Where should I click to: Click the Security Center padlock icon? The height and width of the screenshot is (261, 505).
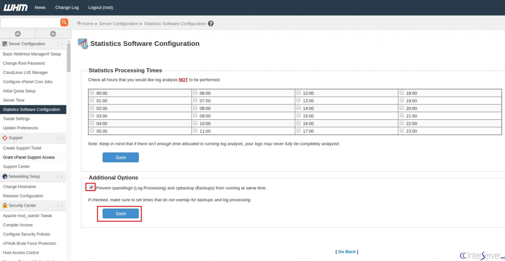point(5,205)
